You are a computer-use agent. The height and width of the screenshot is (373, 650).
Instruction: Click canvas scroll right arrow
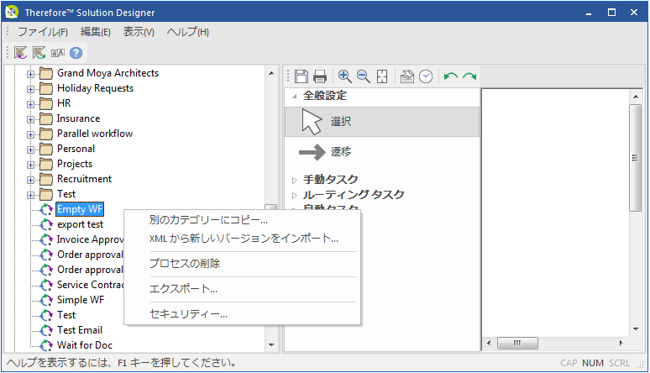pos(621,343)
